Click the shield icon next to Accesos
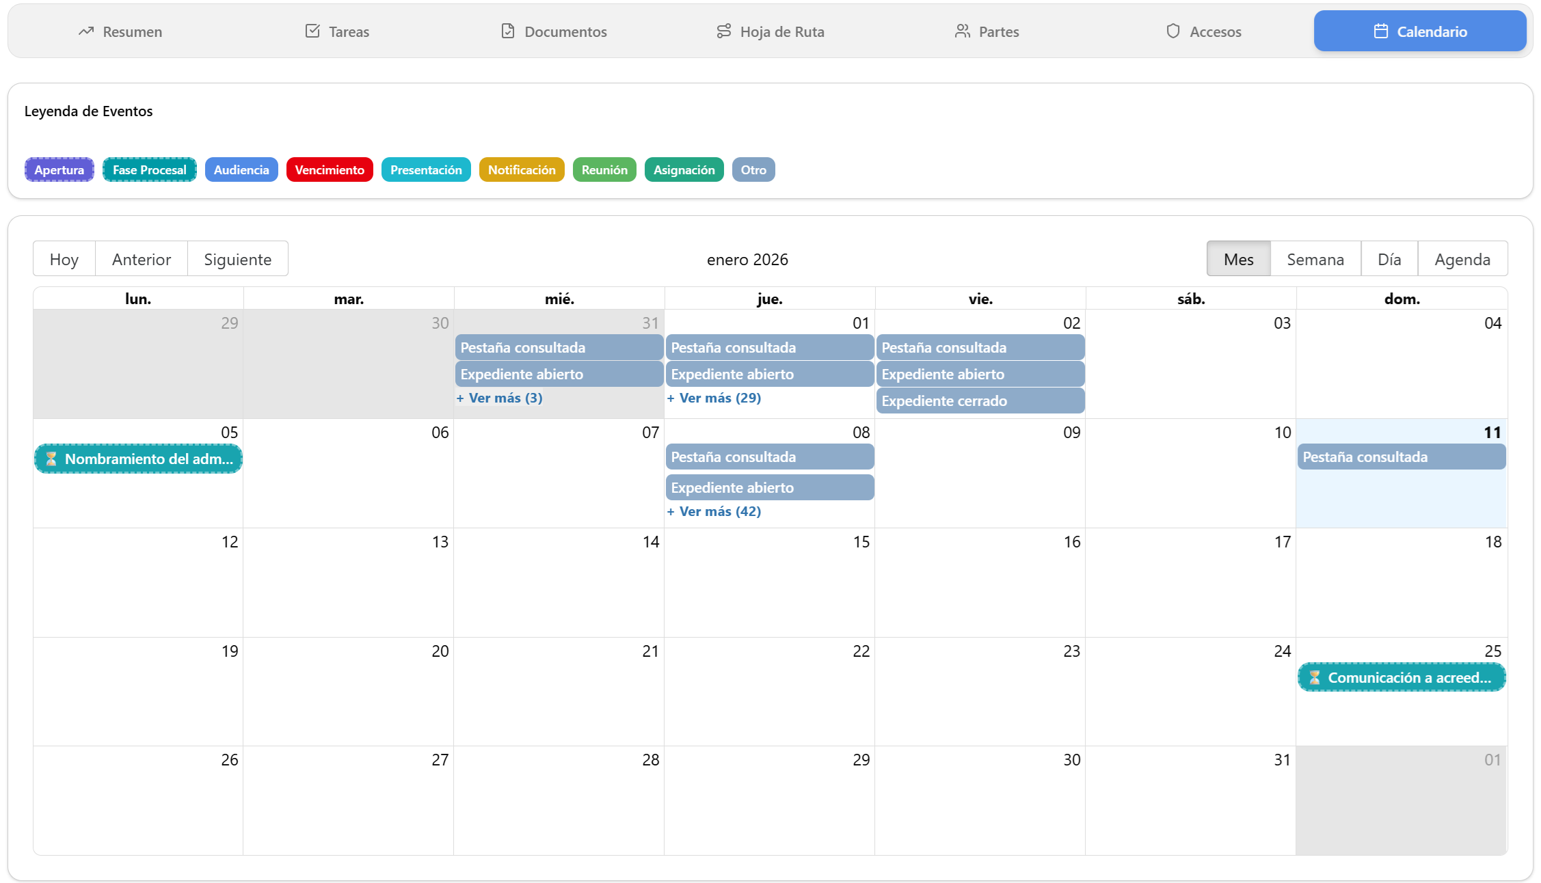This screenshot has width=1541, height=883. 1174,31
